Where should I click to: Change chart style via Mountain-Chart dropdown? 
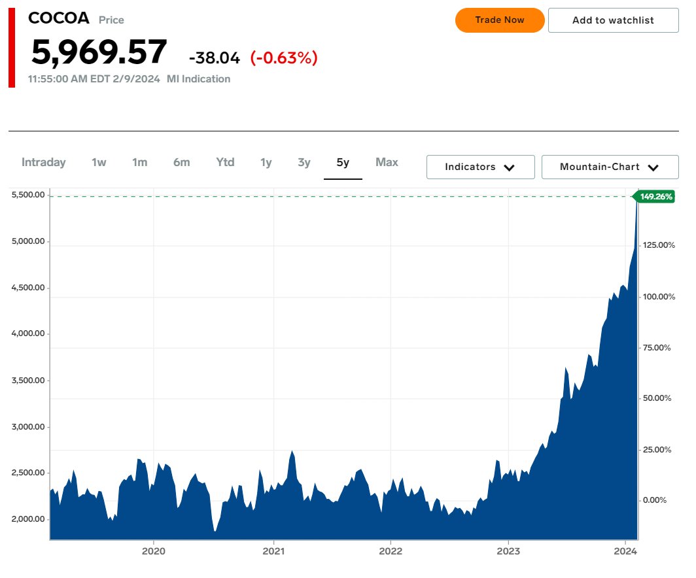[610, 167]
